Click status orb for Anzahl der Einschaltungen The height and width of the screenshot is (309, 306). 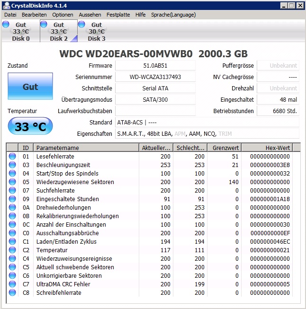click(x=12, y=224)
